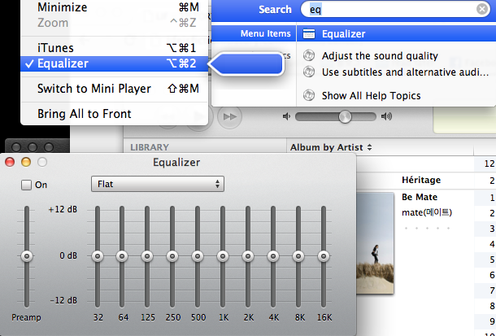This screenshot has height=336, width=496.
Task: Click the mate(메이트) artist name
Action: 427,212
